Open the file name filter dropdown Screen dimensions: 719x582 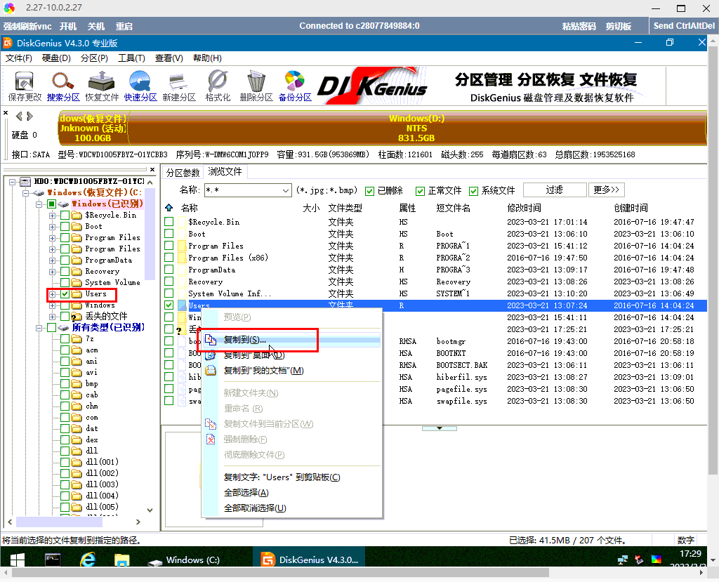pos(285,190)
